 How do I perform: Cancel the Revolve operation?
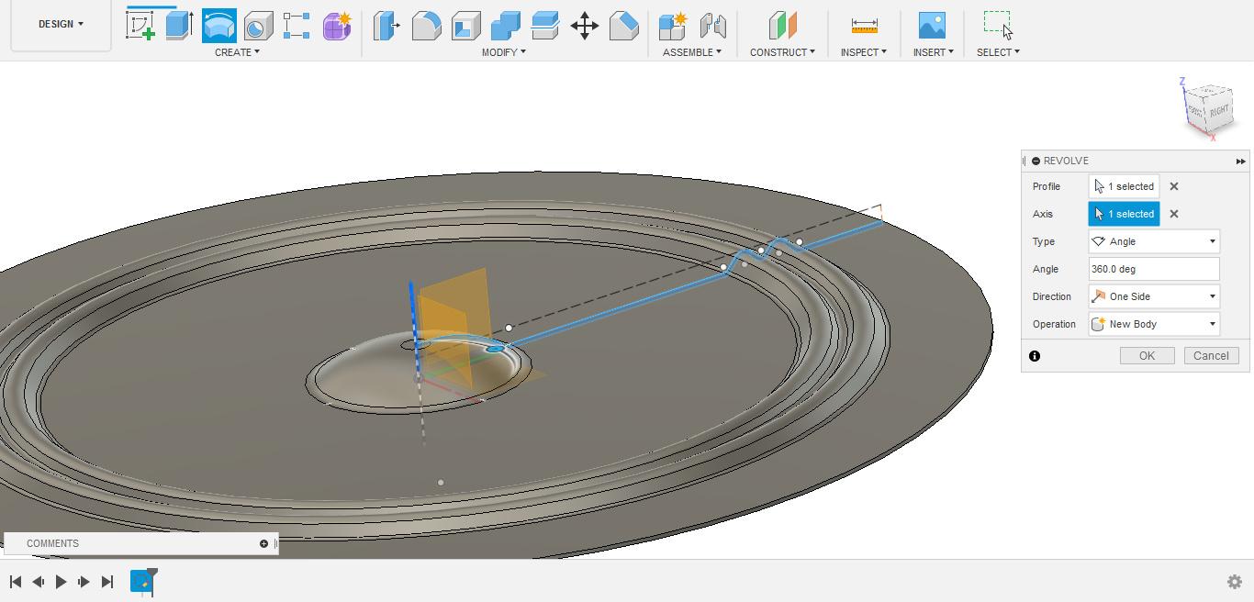click(x=1211, y=355)
